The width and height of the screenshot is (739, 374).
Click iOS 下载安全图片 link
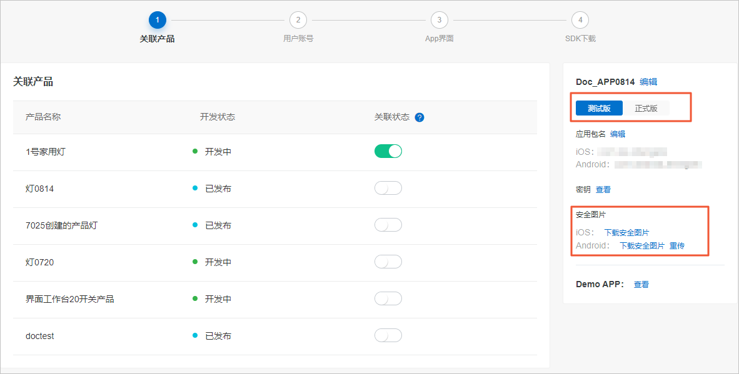click(627, 233)
